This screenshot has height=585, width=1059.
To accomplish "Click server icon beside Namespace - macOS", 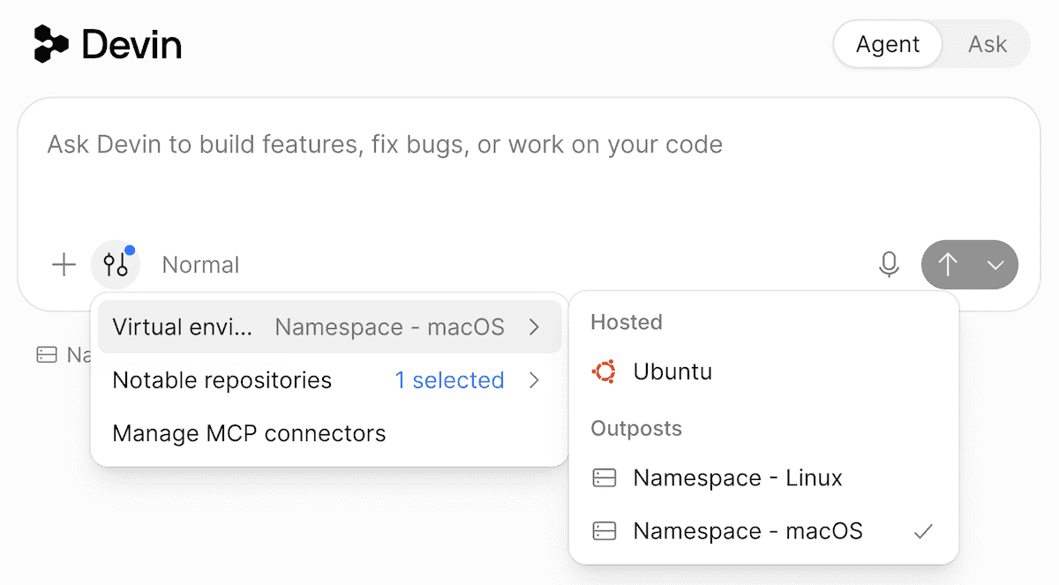I will 604,531.
